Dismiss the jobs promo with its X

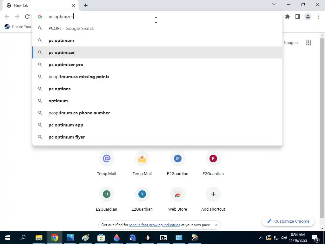pos(216,225)
